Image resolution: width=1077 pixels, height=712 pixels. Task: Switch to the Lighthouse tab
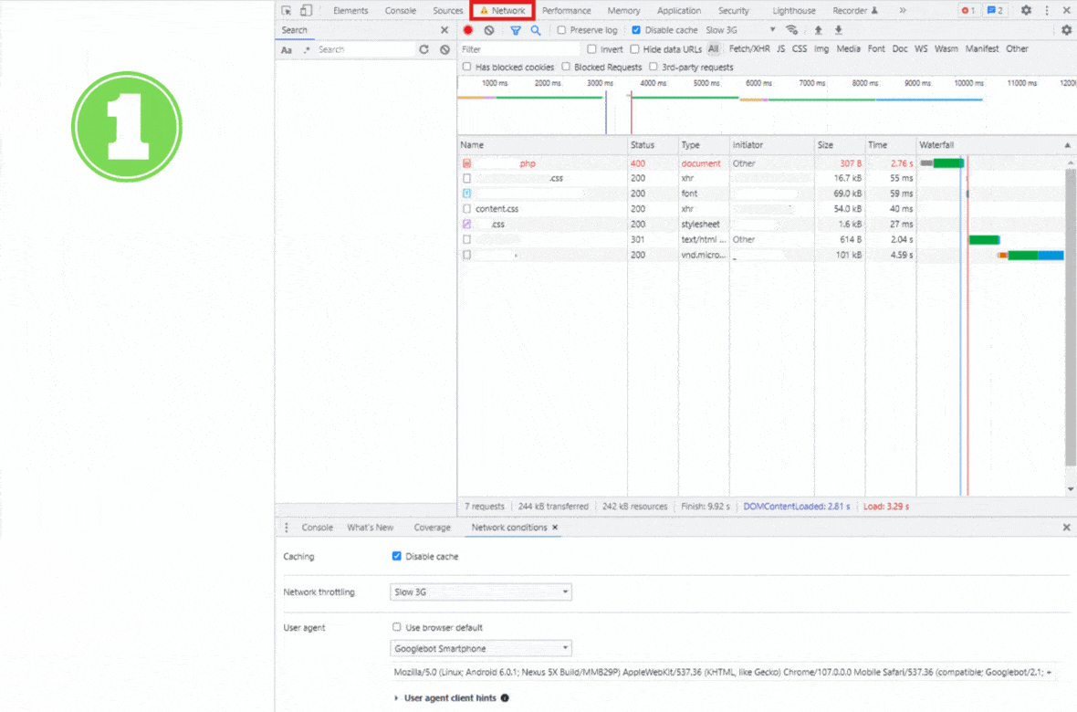click(x=792, y=11)
